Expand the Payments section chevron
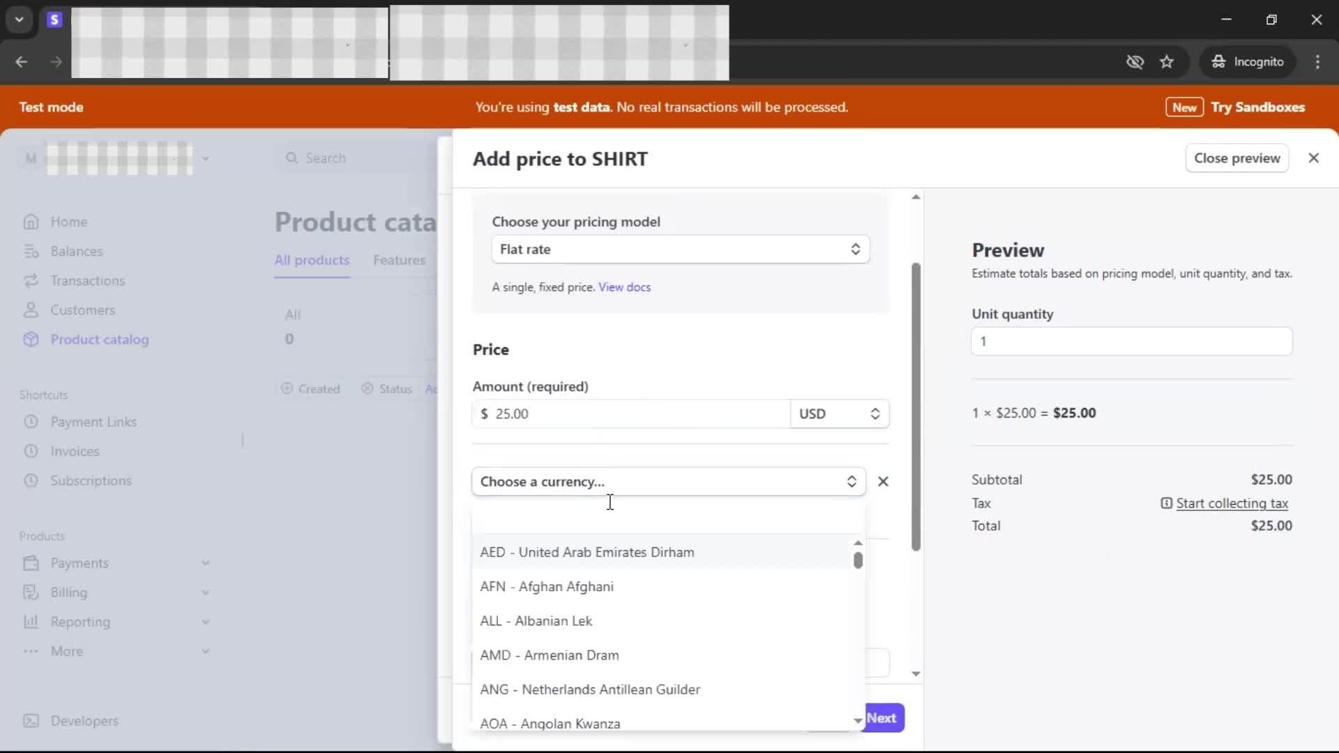1339x753 pixels. coord(206,563)
